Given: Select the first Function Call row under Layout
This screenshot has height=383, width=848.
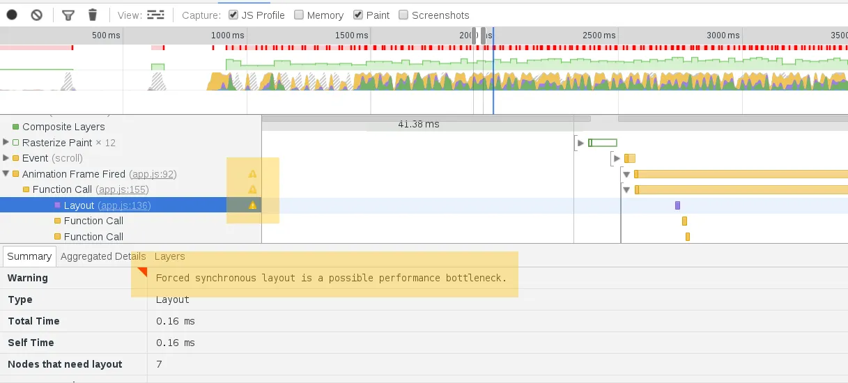Looking at the screenshot, I should tap(130, 221).
